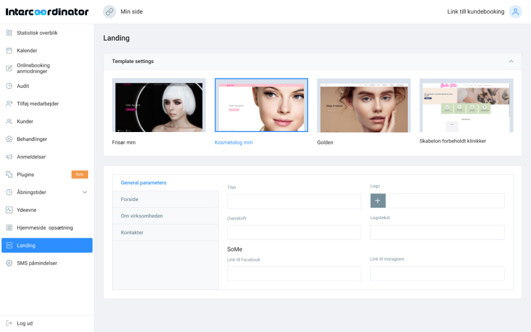Select the Skabelon forbeholdt klinikker thumbnail
The image size is (531, 332).
466,105
